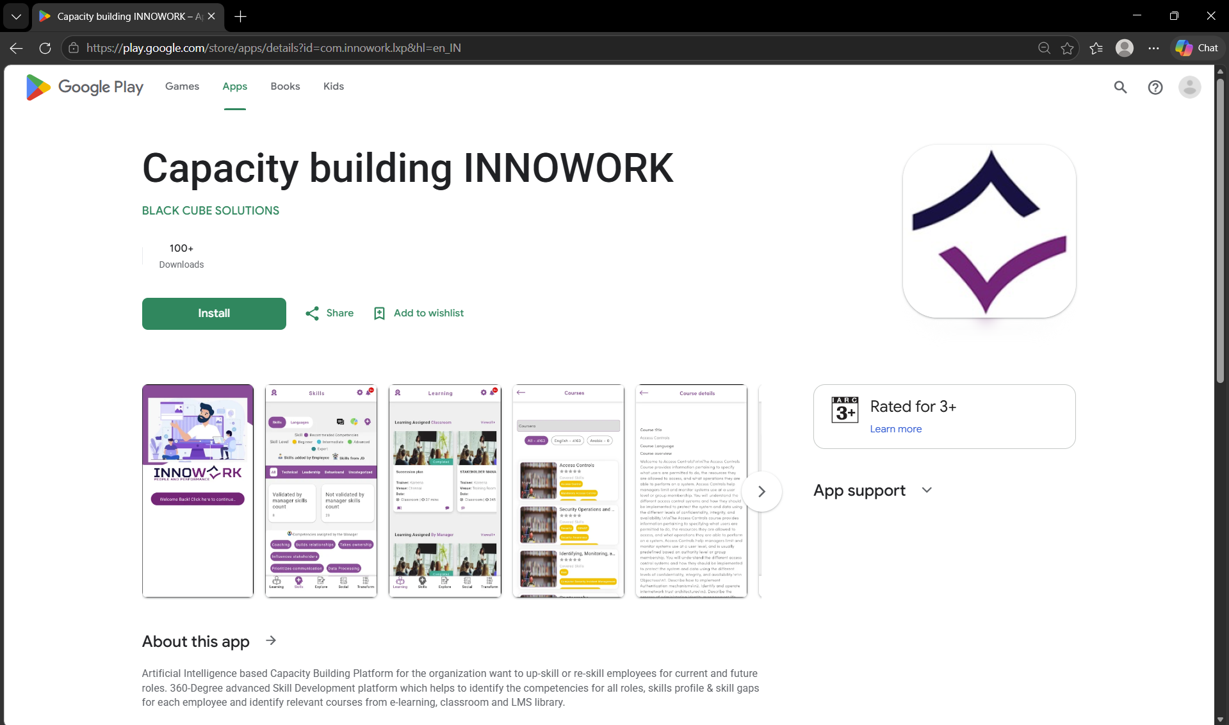The image size is (1229, 725).
Task: Open the browser zoom control icon
Action: [x=1044, y=48]
